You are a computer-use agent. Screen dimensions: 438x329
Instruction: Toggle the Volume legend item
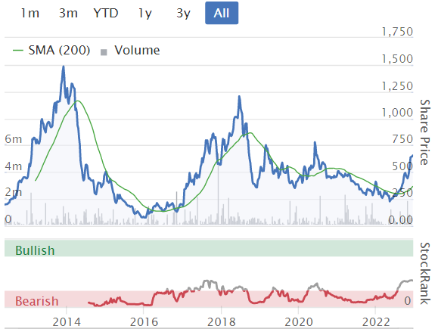click(130, 51)
